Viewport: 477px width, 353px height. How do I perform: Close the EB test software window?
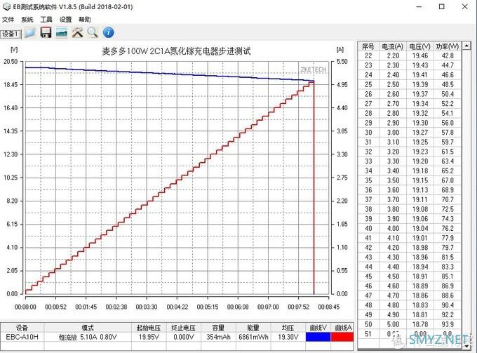coord(465,7)
